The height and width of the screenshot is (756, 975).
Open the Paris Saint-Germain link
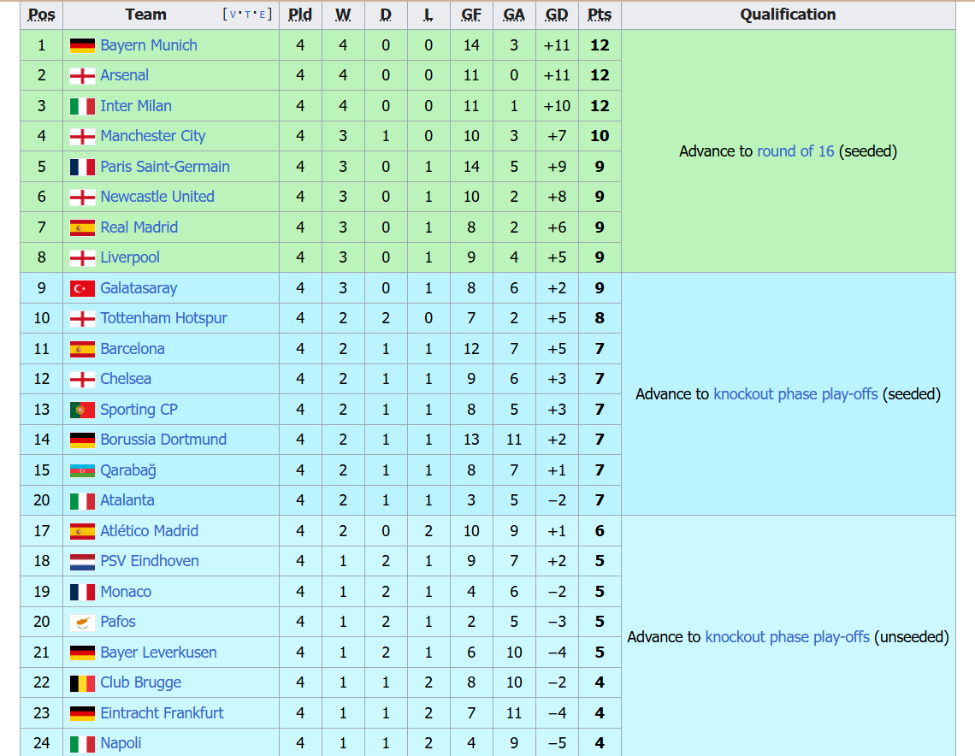coord(164,167)
